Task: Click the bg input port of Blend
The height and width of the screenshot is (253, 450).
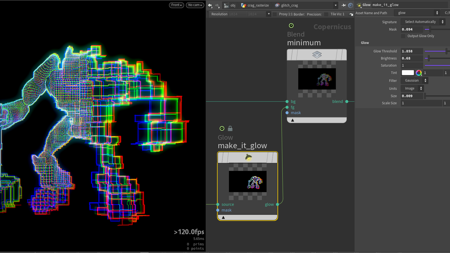Action: (287, 101)
